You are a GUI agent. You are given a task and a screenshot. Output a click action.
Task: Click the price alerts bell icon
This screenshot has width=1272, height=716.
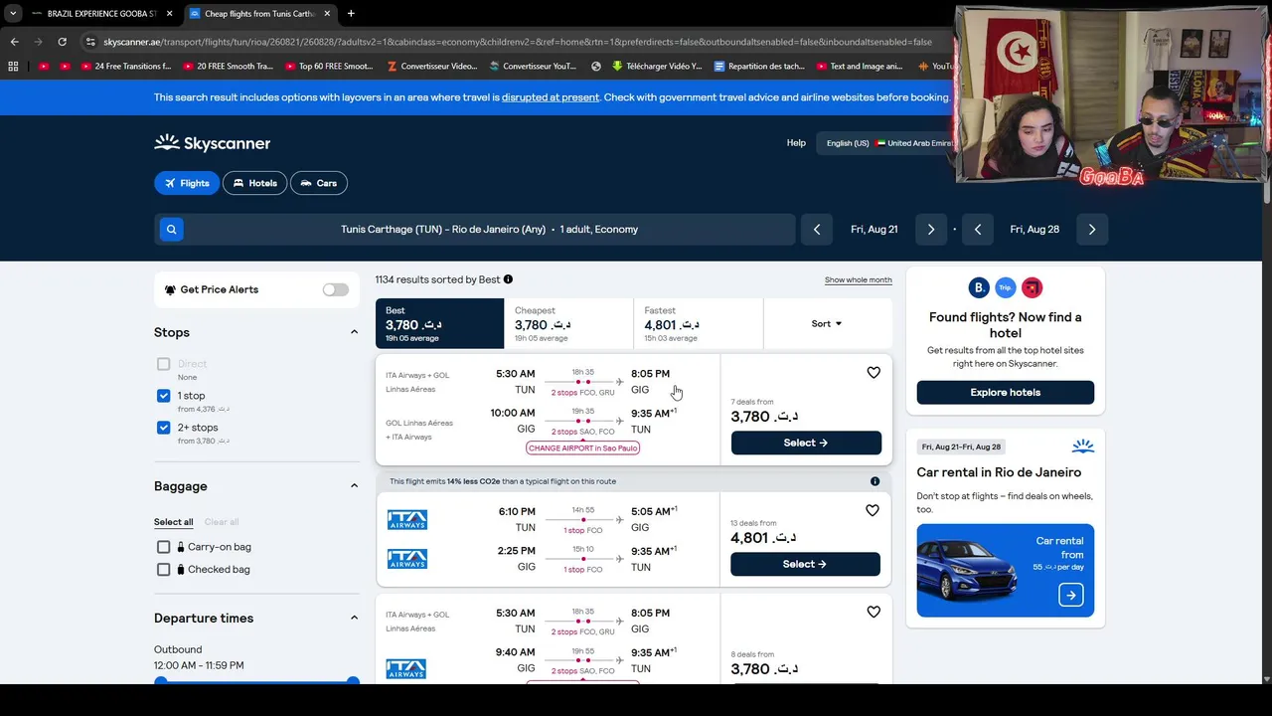[170, 289]
